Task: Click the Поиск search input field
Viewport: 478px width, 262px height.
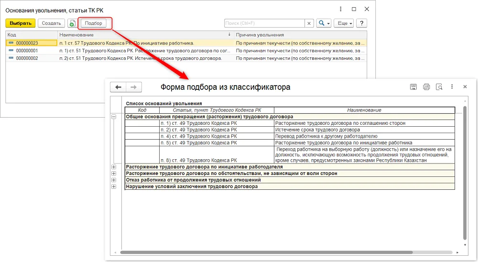Action: click(x=264, y=23)
